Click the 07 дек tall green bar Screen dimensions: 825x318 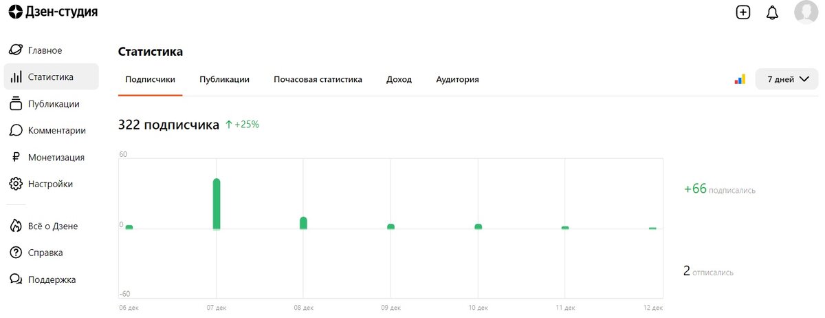click(x=217, y=204)
